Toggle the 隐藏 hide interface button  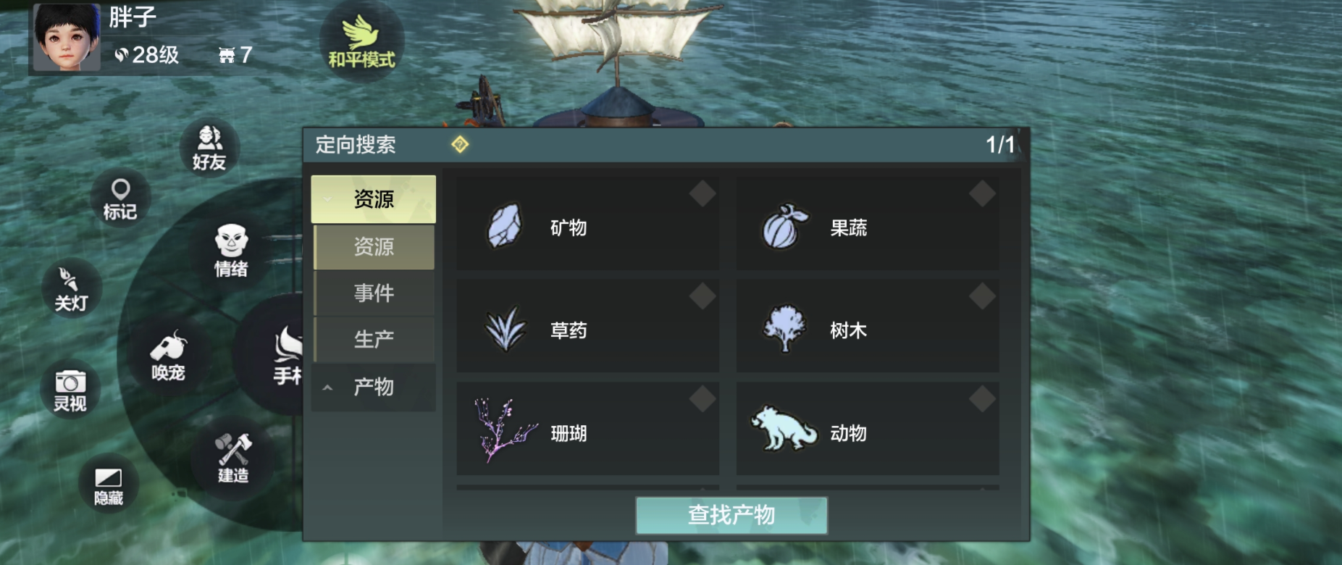pyautogui.click(x=109, y=485)
